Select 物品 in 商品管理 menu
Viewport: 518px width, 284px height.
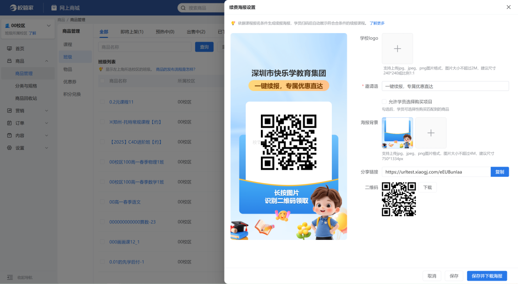coord(68,69)
